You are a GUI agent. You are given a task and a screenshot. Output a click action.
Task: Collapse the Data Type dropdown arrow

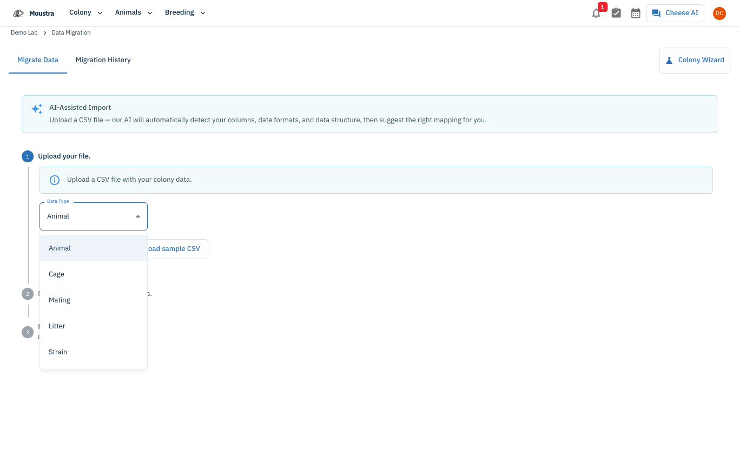(138, 216)
